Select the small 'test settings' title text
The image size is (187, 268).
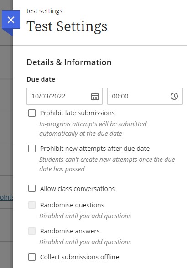[x=45, y=11]
